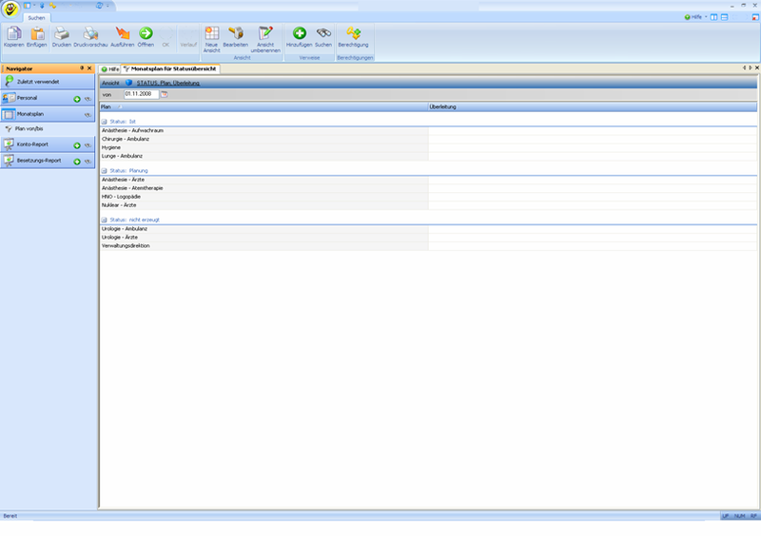The image size is (761, 536).
Task: Click the binoculars Suchen icon under Verweise
Action: click(323, 33)
